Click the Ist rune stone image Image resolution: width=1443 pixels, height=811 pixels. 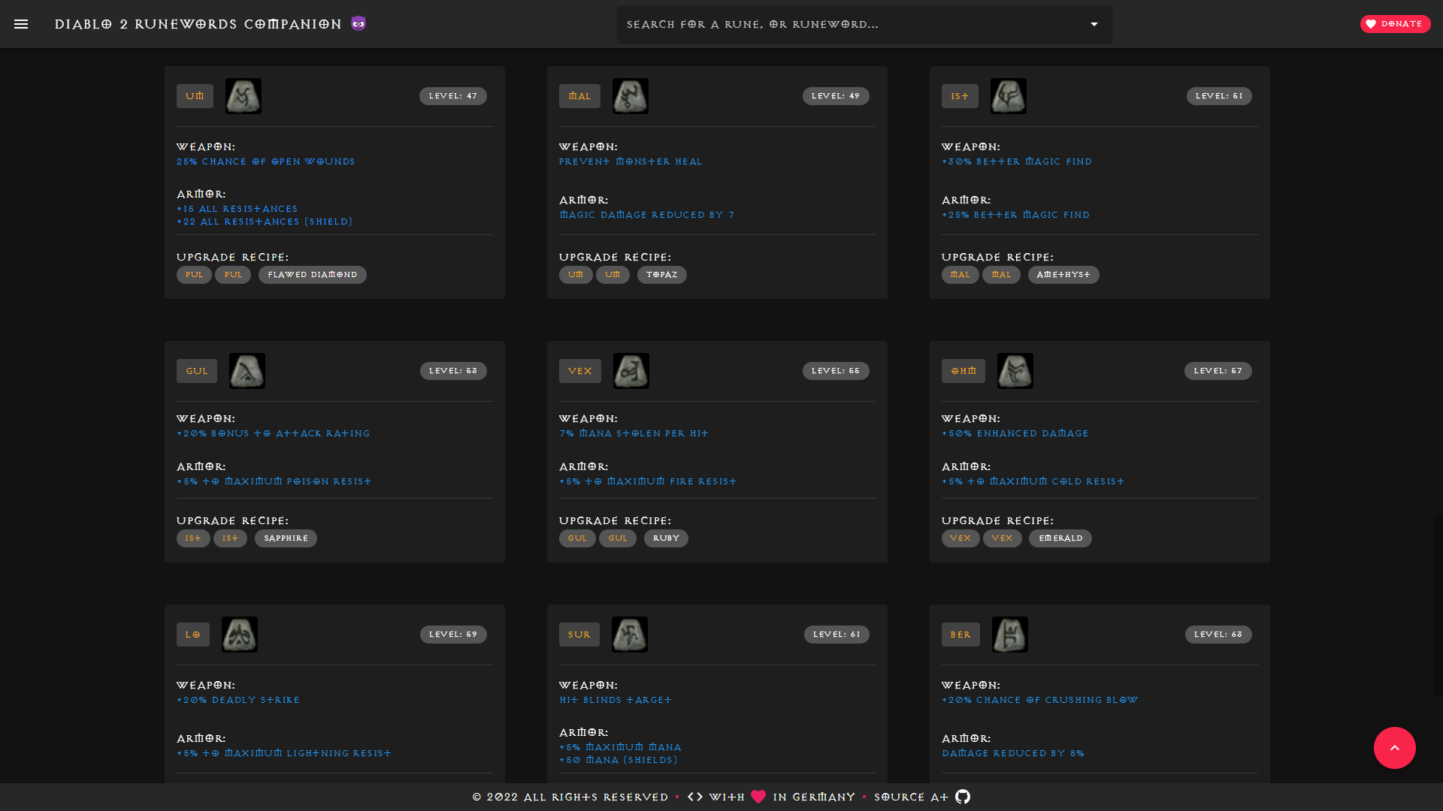[x=1009, y=96]
